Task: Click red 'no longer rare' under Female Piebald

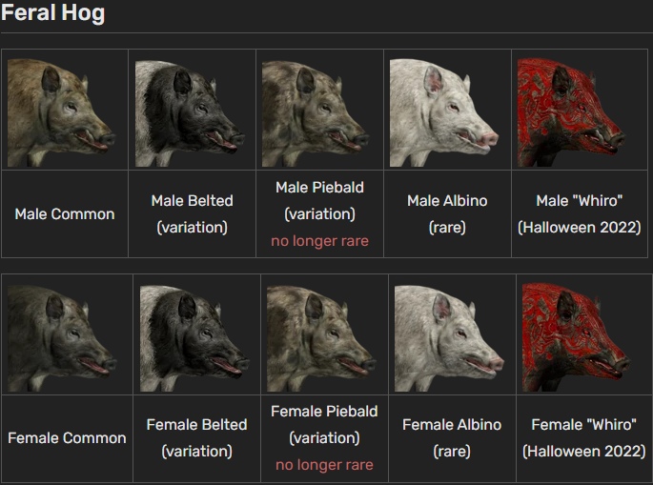Action: 324,465
